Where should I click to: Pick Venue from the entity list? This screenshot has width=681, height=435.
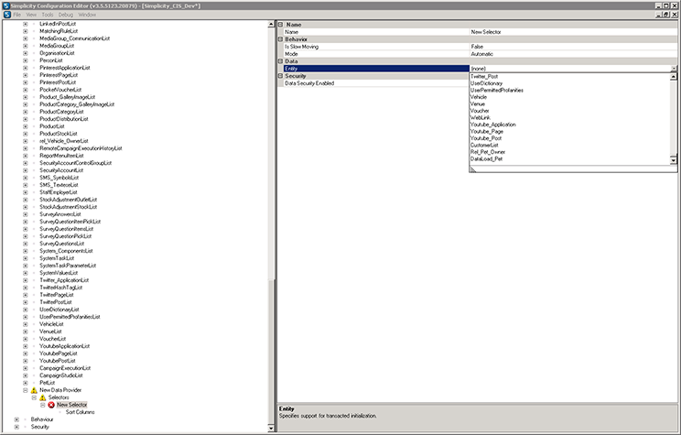coord(478,104)
